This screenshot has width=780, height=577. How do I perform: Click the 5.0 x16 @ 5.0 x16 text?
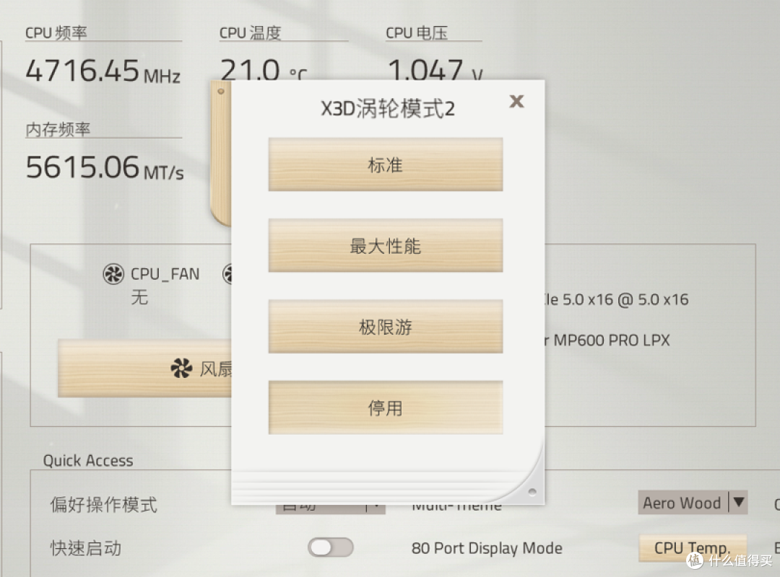pos(625,300)
